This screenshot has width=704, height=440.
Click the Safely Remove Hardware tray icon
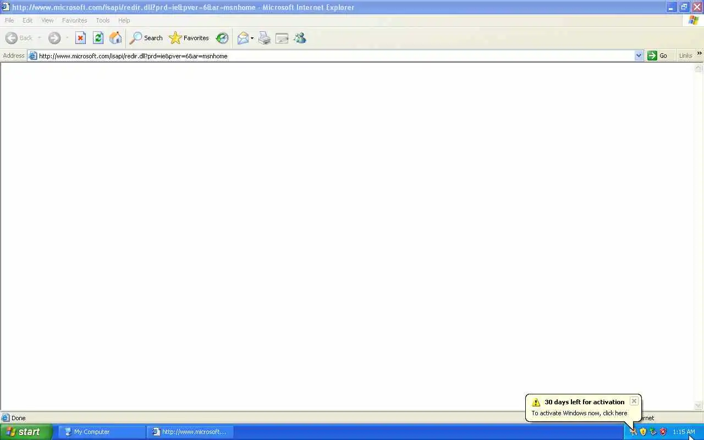click(653, 432)
